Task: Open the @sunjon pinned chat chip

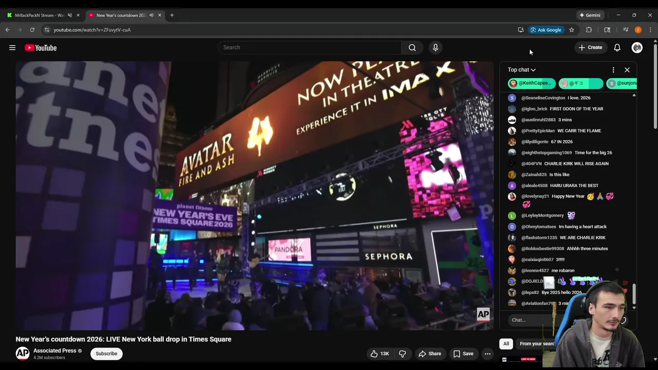Action: pos(622,83)
